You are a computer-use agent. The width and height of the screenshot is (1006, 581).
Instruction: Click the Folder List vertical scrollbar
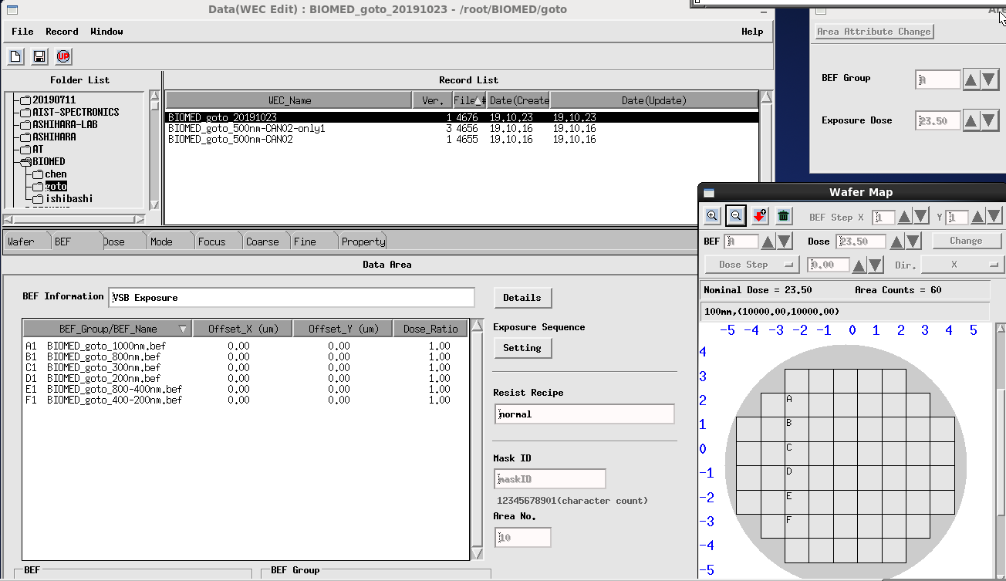click(x=154, y=150)
